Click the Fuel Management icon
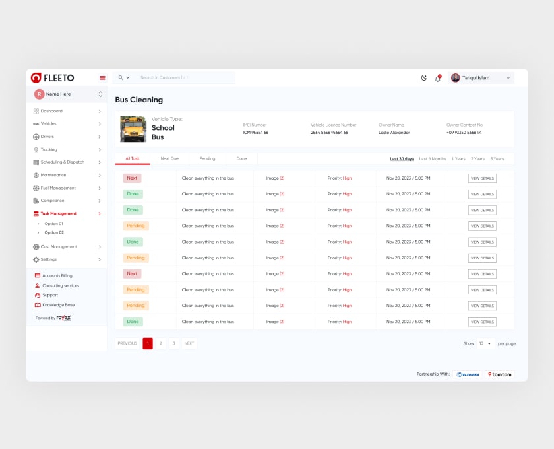 [36, 188]
